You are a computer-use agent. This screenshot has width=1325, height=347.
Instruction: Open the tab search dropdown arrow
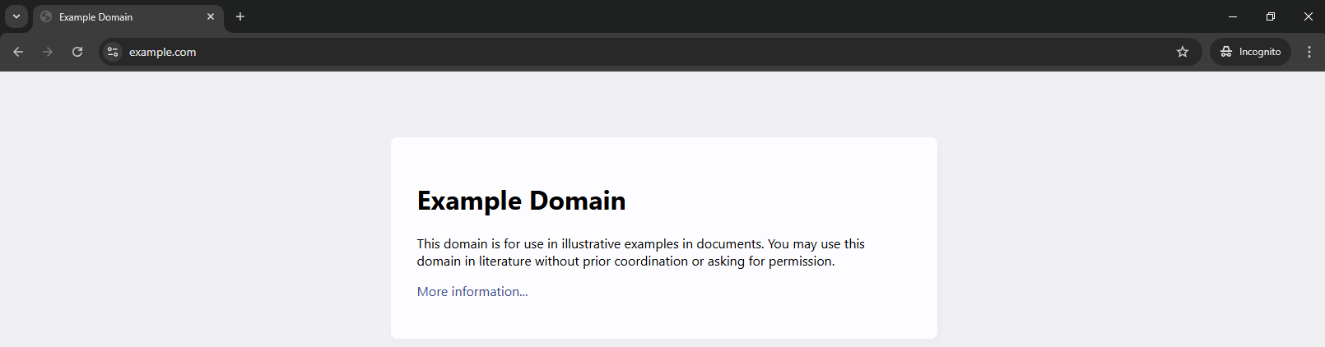pos(16,16)
